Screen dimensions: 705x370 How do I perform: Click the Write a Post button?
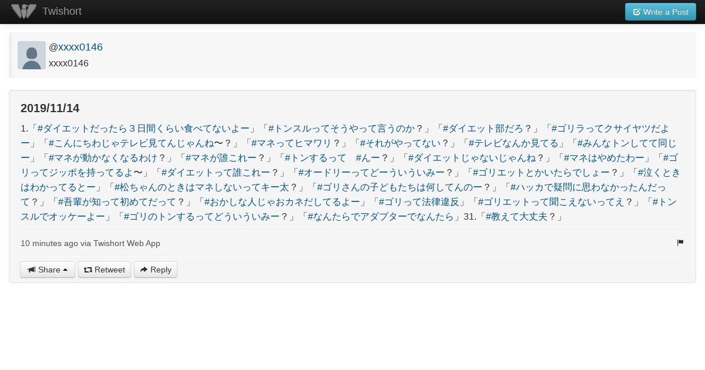point(660,12)
